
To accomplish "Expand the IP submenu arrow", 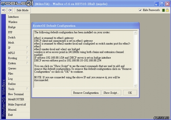I will pyautogui.click(x=27, y=47).
